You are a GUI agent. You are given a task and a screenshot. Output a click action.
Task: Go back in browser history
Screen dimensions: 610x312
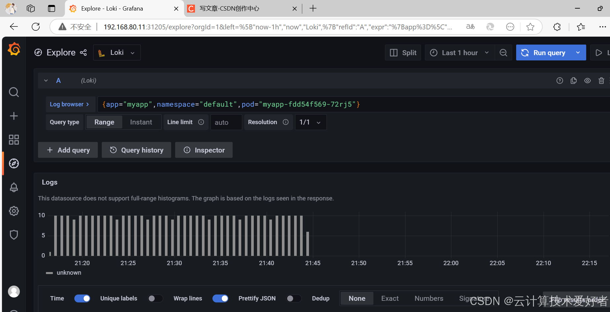[14, 27]
